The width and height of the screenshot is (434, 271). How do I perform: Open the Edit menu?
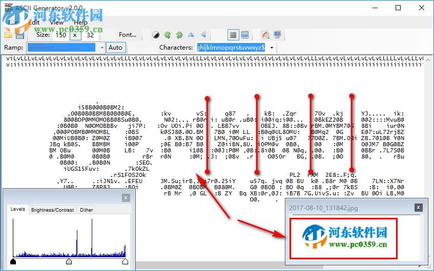(34, 22)
